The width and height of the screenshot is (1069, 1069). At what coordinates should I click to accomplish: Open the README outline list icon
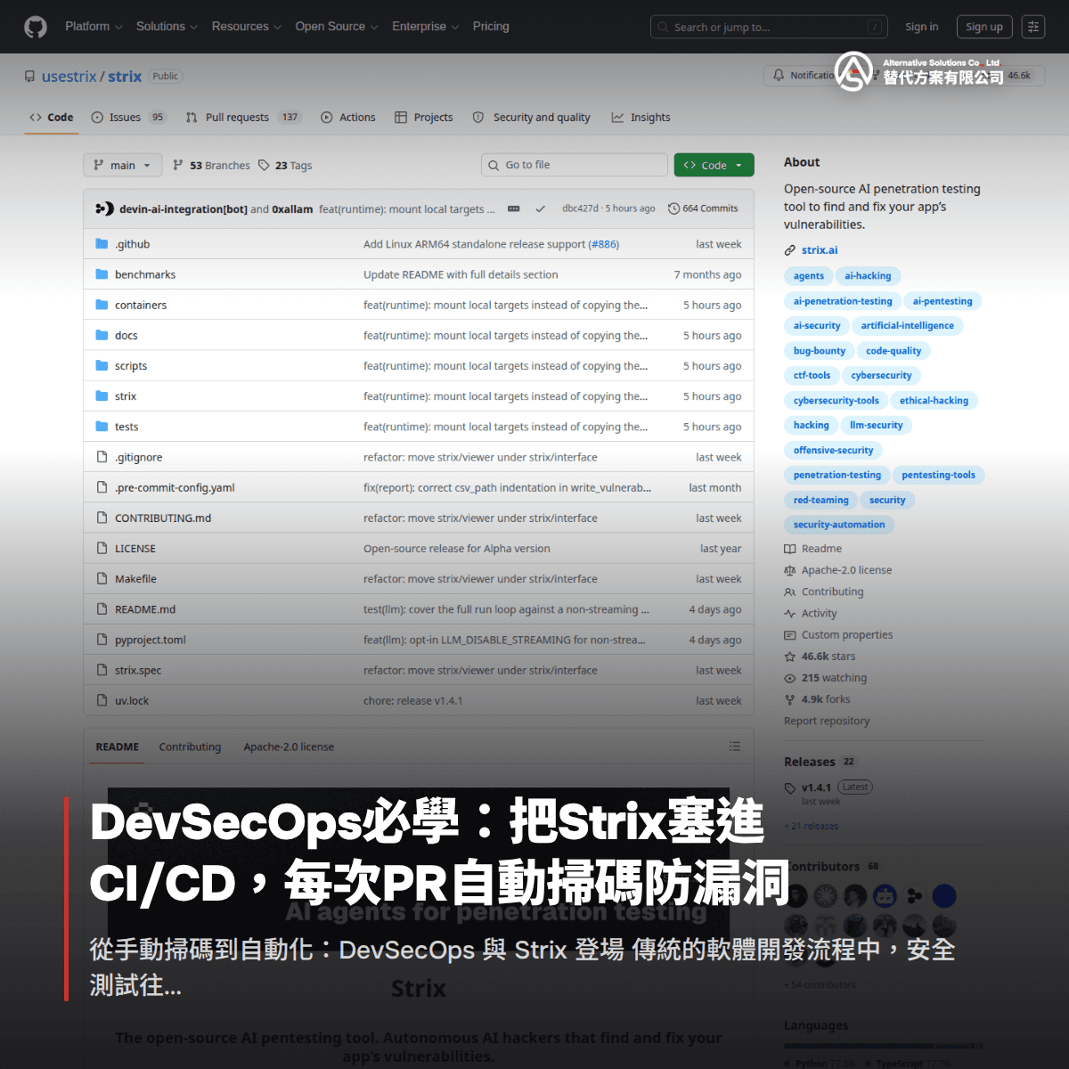click(735, 747)
